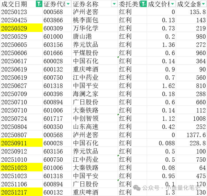Open the 成交价格 column filter dropdown
The height and width of the screenshot is (196, 207).
point(173,4)
